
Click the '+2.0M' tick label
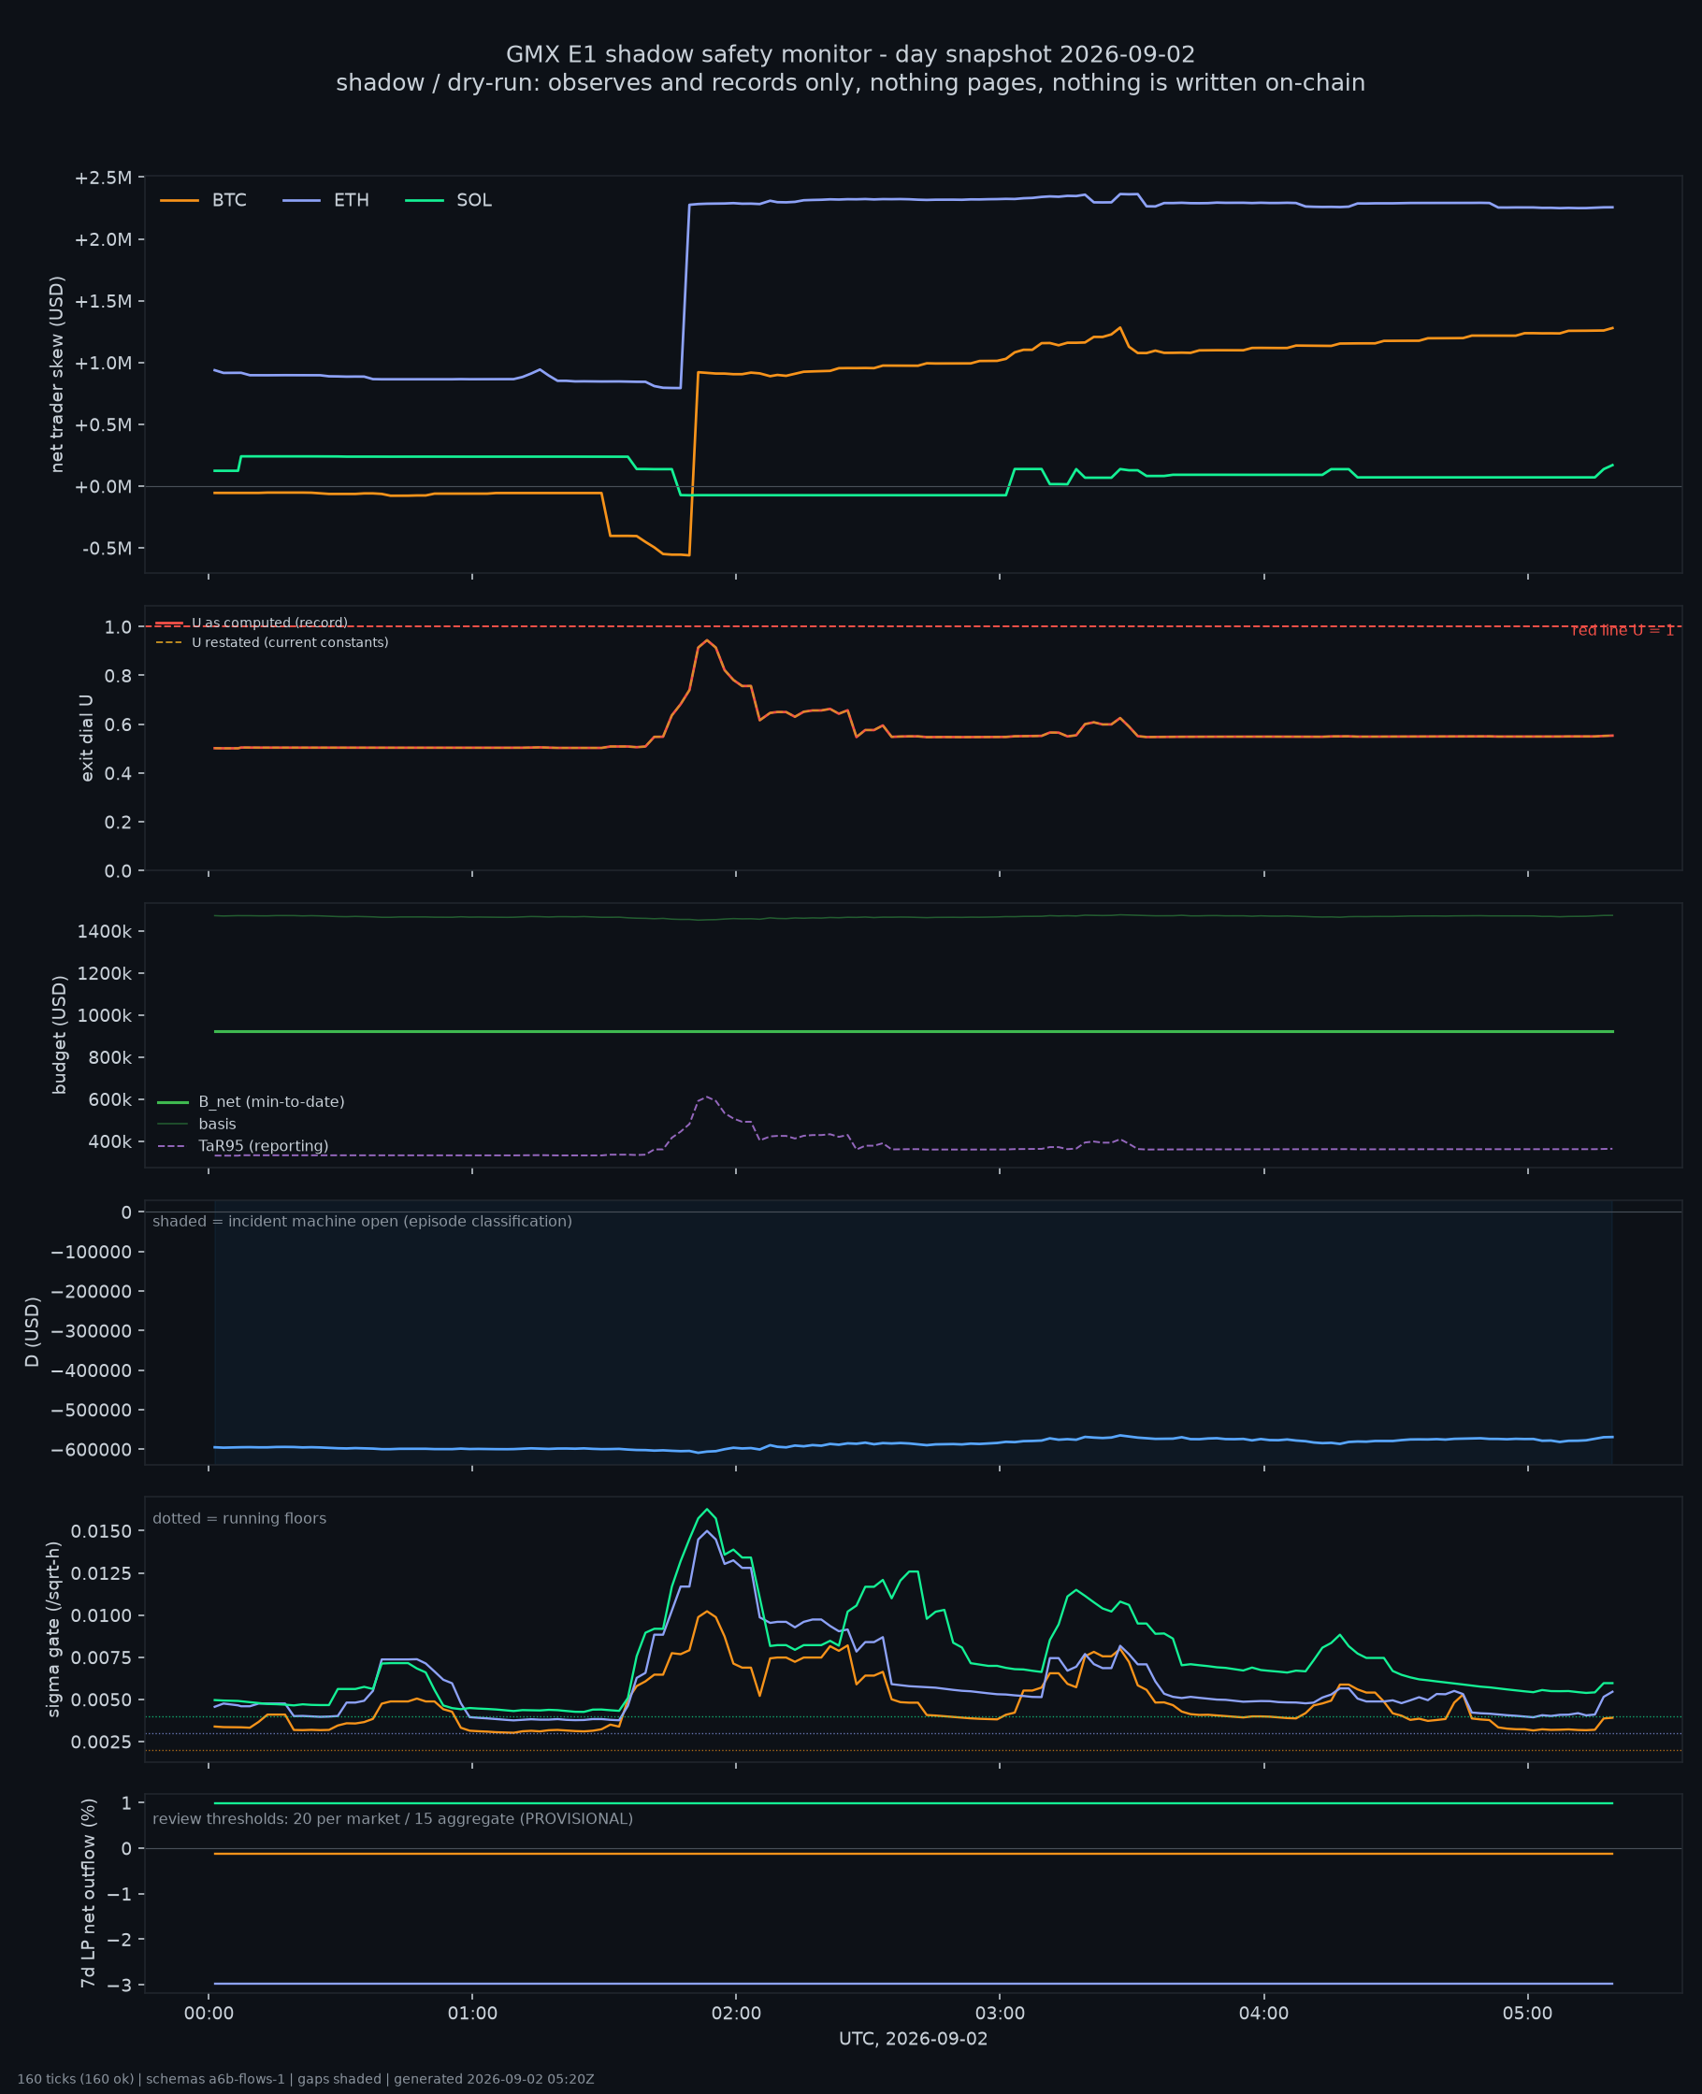click(103, 240)
